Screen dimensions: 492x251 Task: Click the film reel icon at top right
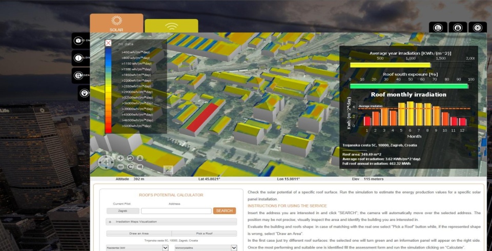pyautogui.click(x=477, y=28)
